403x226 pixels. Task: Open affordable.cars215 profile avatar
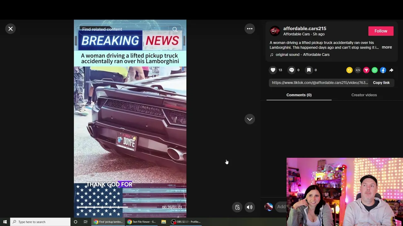click(275, 31)
